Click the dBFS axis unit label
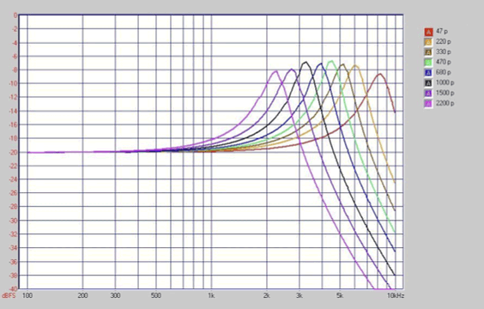 click(x=9, y=296)
